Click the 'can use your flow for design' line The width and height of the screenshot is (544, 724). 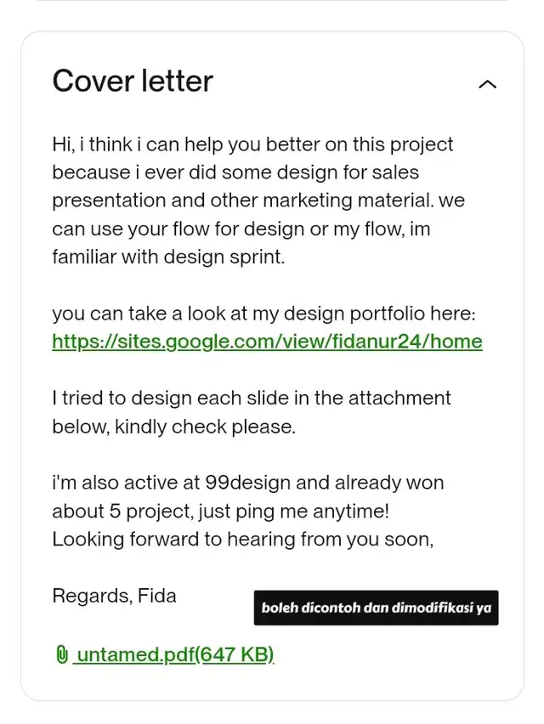click(x=241, y=229)
